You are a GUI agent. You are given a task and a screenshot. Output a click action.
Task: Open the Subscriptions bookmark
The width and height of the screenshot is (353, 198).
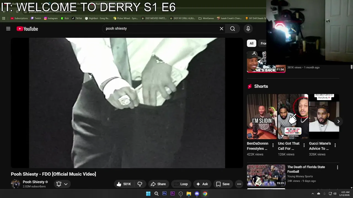coord(19,18)
